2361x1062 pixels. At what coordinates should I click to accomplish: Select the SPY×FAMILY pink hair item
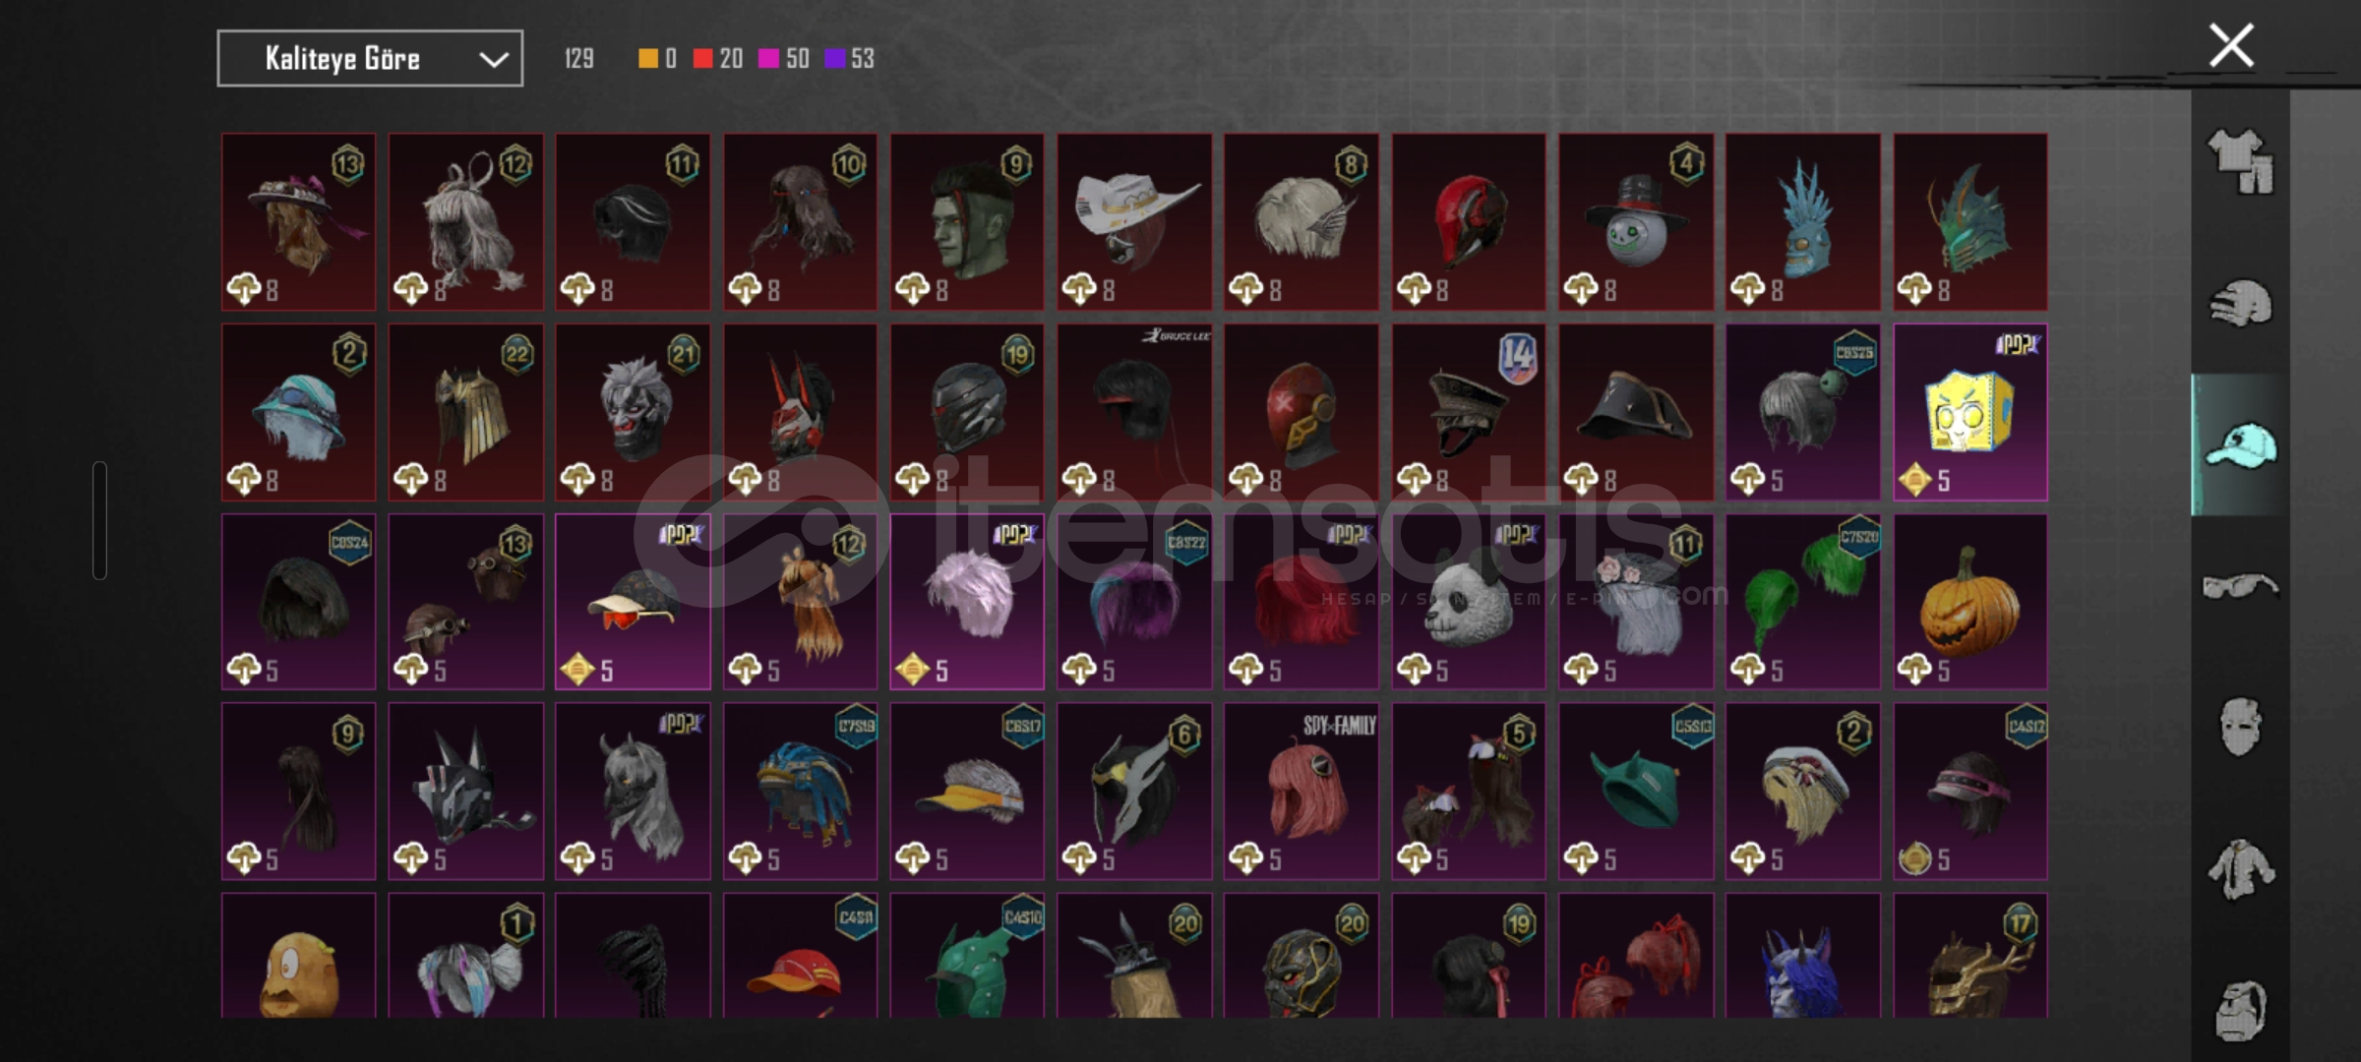click(x=1302, y=791)
